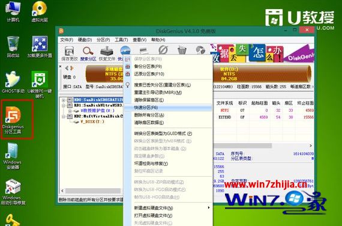Click the 本地磁盘 NTFS 35.0G partition bar
The width and height of the screenshot is (342, 226).
tap(105, 74)
